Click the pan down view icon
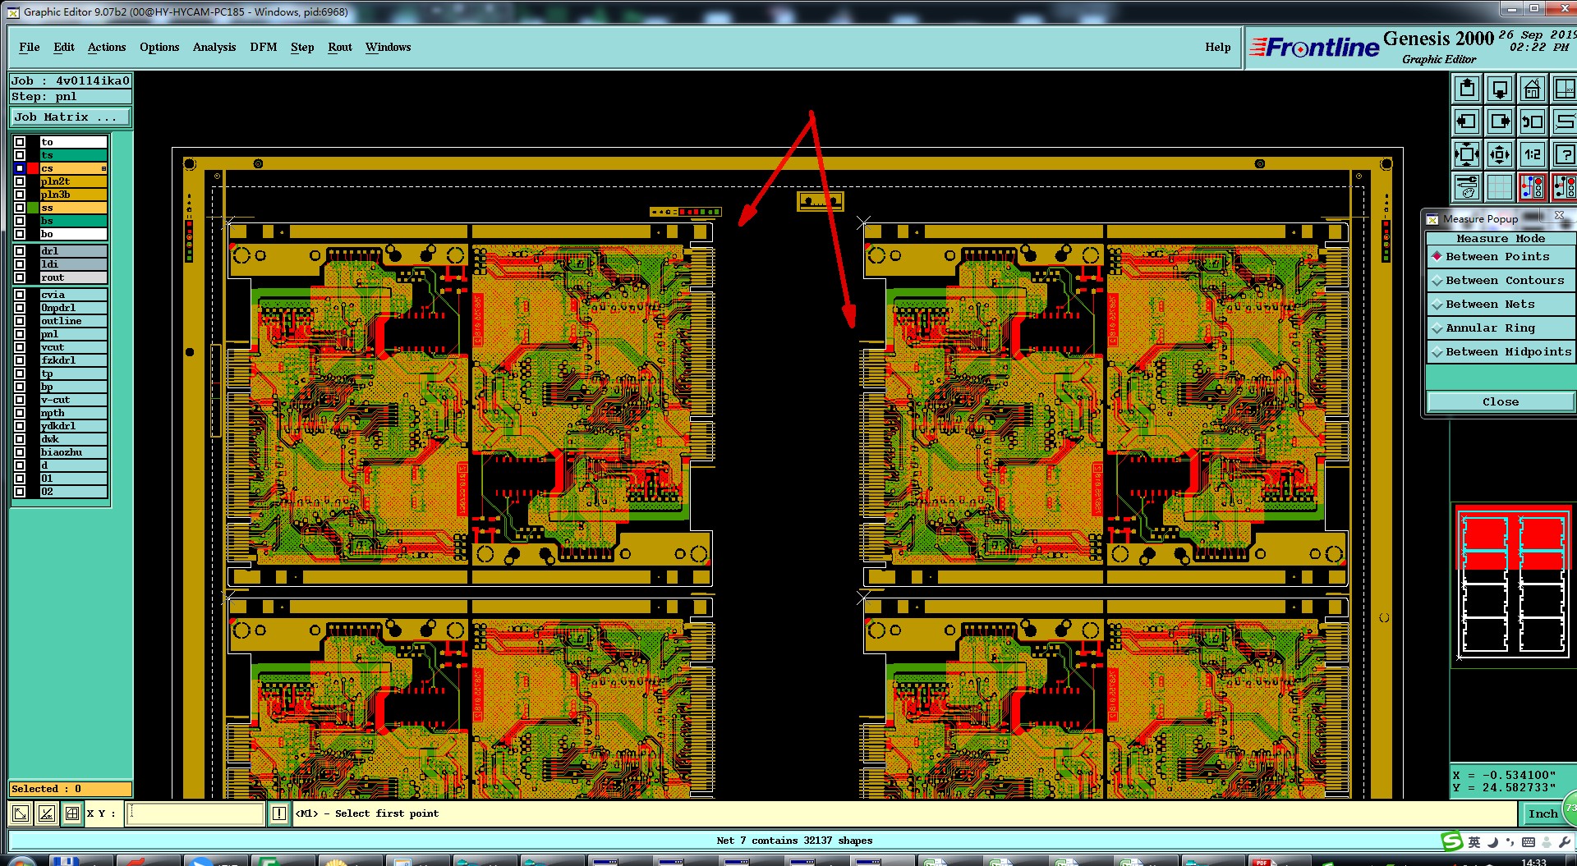1577x866 pixels. click(1500, 89)
